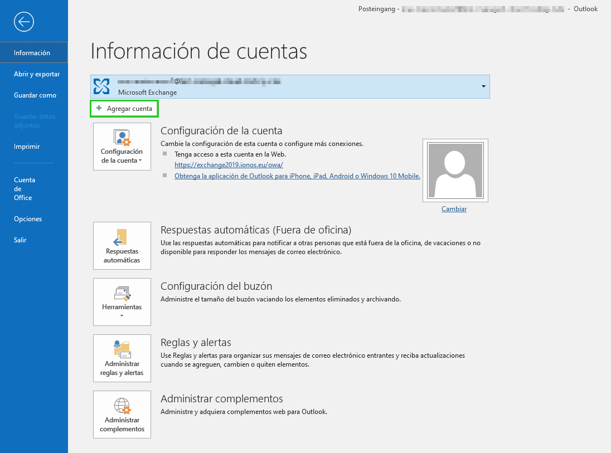Expand the Microsoft Exchange account dropdown
Viewport: 611px width, 453px height.
click(x=483, y=86)
